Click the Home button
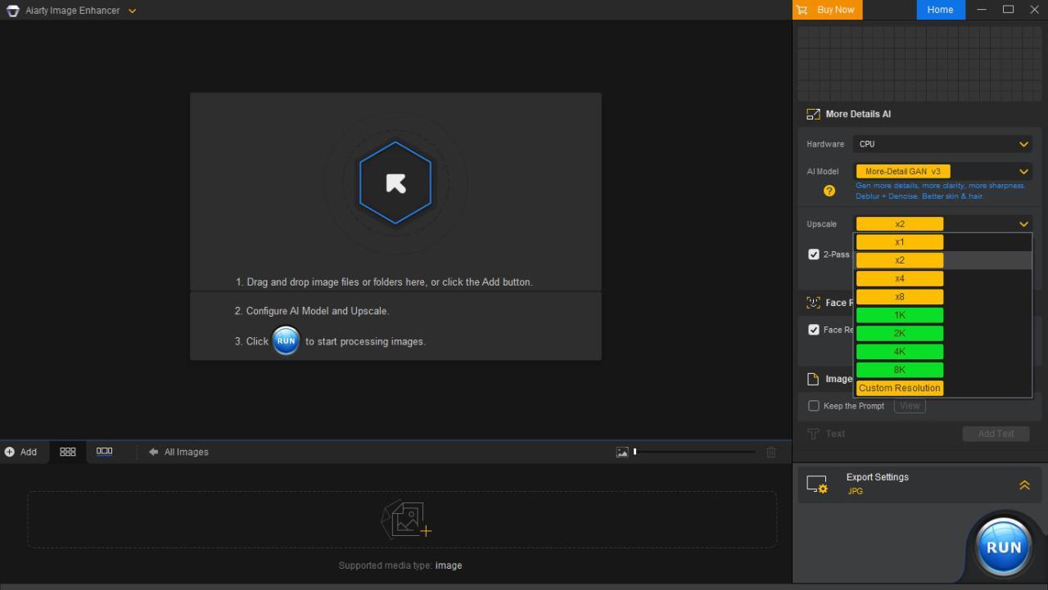The width and height of the screenshot is (1048, 590). [940, 10]
